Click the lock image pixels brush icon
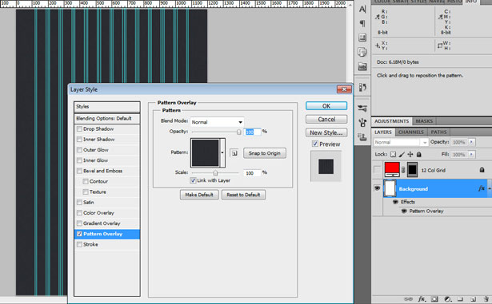The image size is (492, 304). point(402,154)
